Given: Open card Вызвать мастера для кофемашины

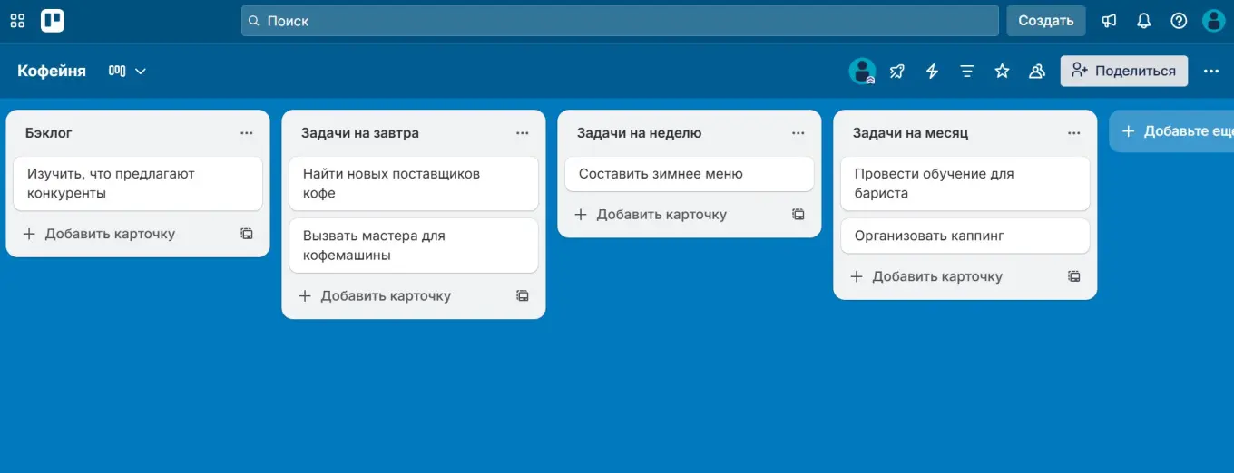Looking at the screenshot, I should (414, 246).
